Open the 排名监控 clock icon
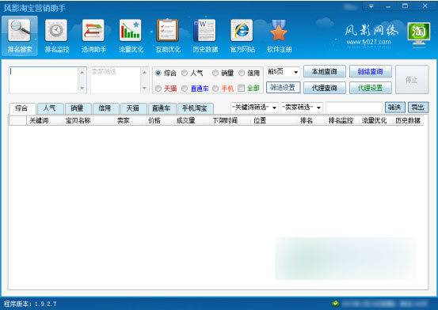 click(56, 30)
